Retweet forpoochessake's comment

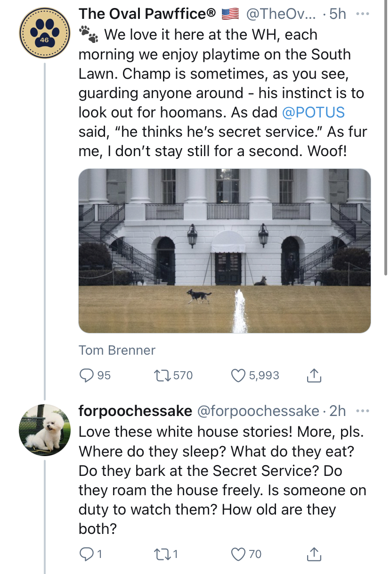pos(167,554)
